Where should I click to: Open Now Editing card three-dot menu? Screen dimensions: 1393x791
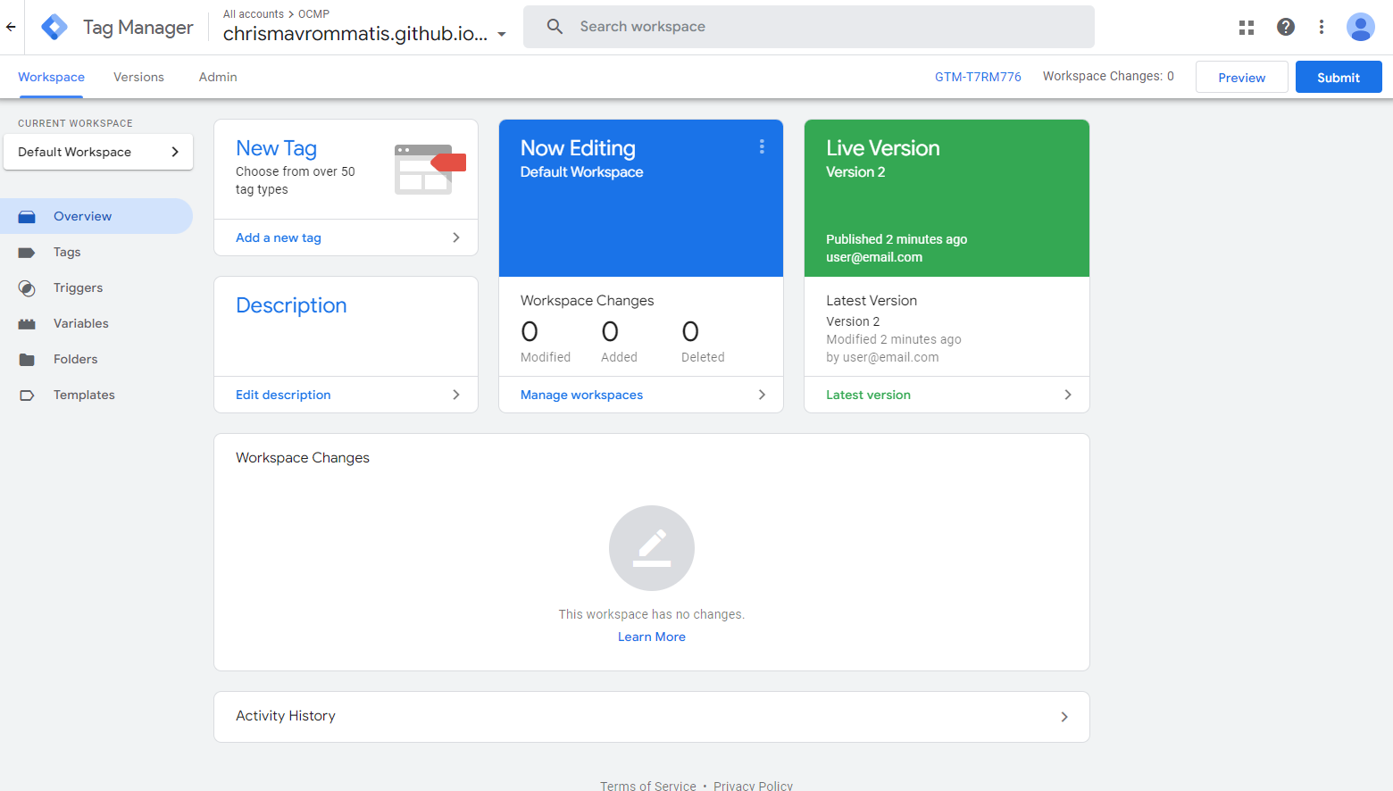coord(762,146)
